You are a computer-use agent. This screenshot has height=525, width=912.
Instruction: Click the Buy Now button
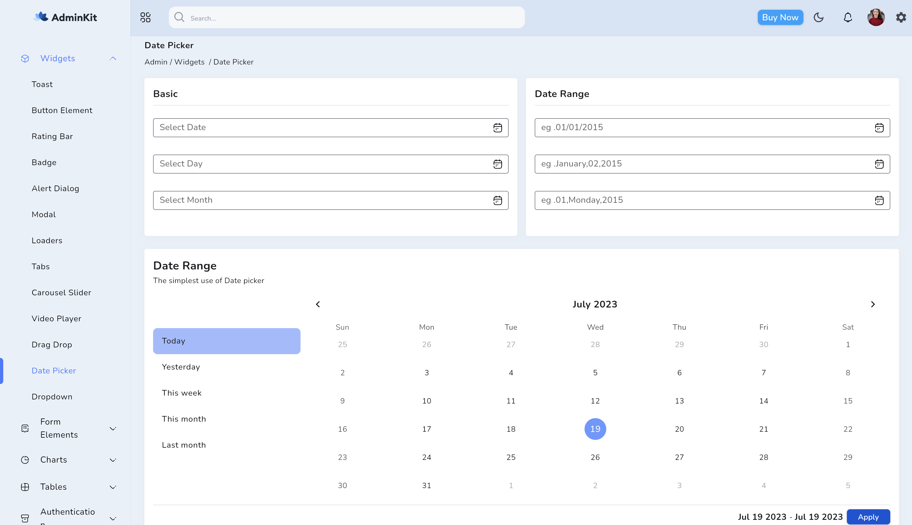(780, 17)
